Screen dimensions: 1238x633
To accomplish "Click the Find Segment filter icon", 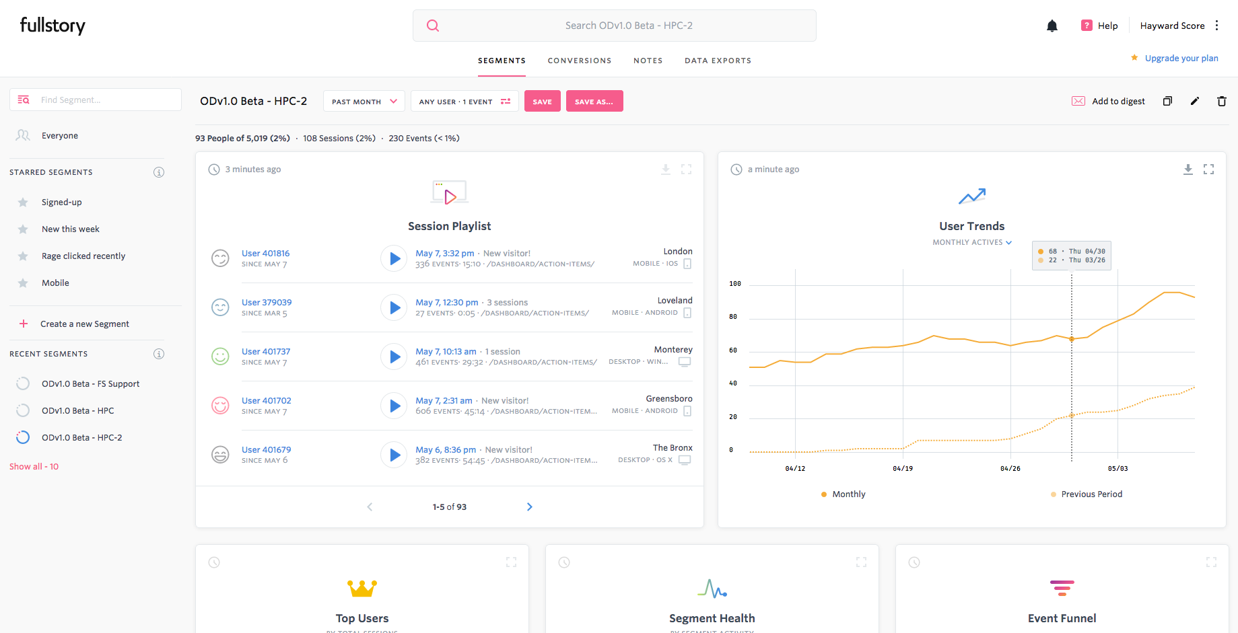I will coord(24,100).
